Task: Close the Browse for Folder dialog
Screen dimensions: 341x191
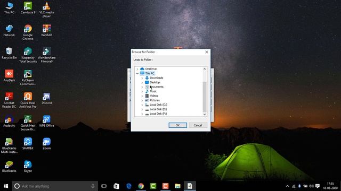Action: pyautogui.click(x=207, y=52)
